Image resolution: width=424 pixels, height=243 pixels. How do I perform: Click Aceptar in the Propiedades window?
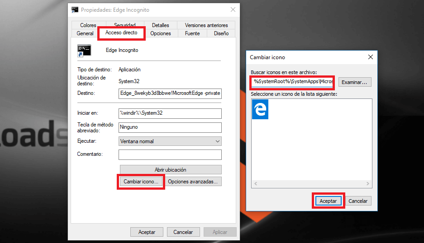point(147,232)
